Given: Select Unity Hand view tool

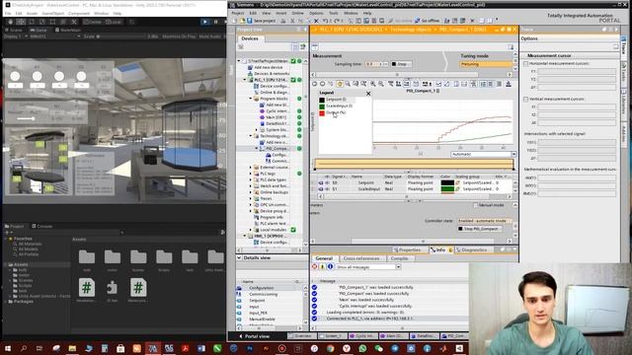Looking at the screenshot, I should coord(10,22).
